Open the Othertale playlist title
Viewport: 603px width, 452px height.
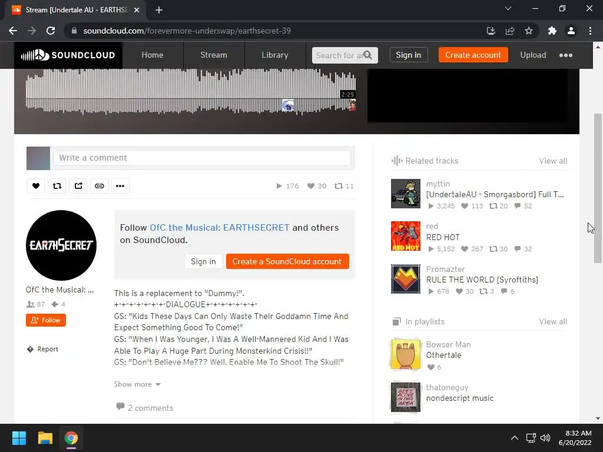click(x=443, y=355)
